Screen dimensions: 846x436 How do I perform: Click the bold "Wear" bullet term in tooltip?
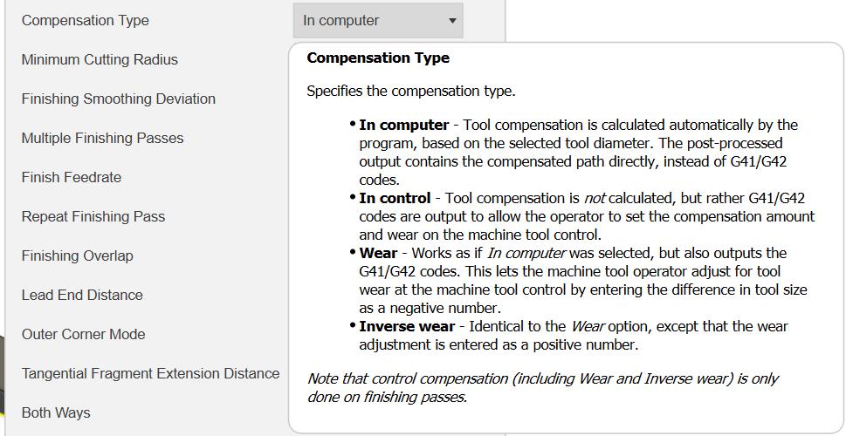378,253
